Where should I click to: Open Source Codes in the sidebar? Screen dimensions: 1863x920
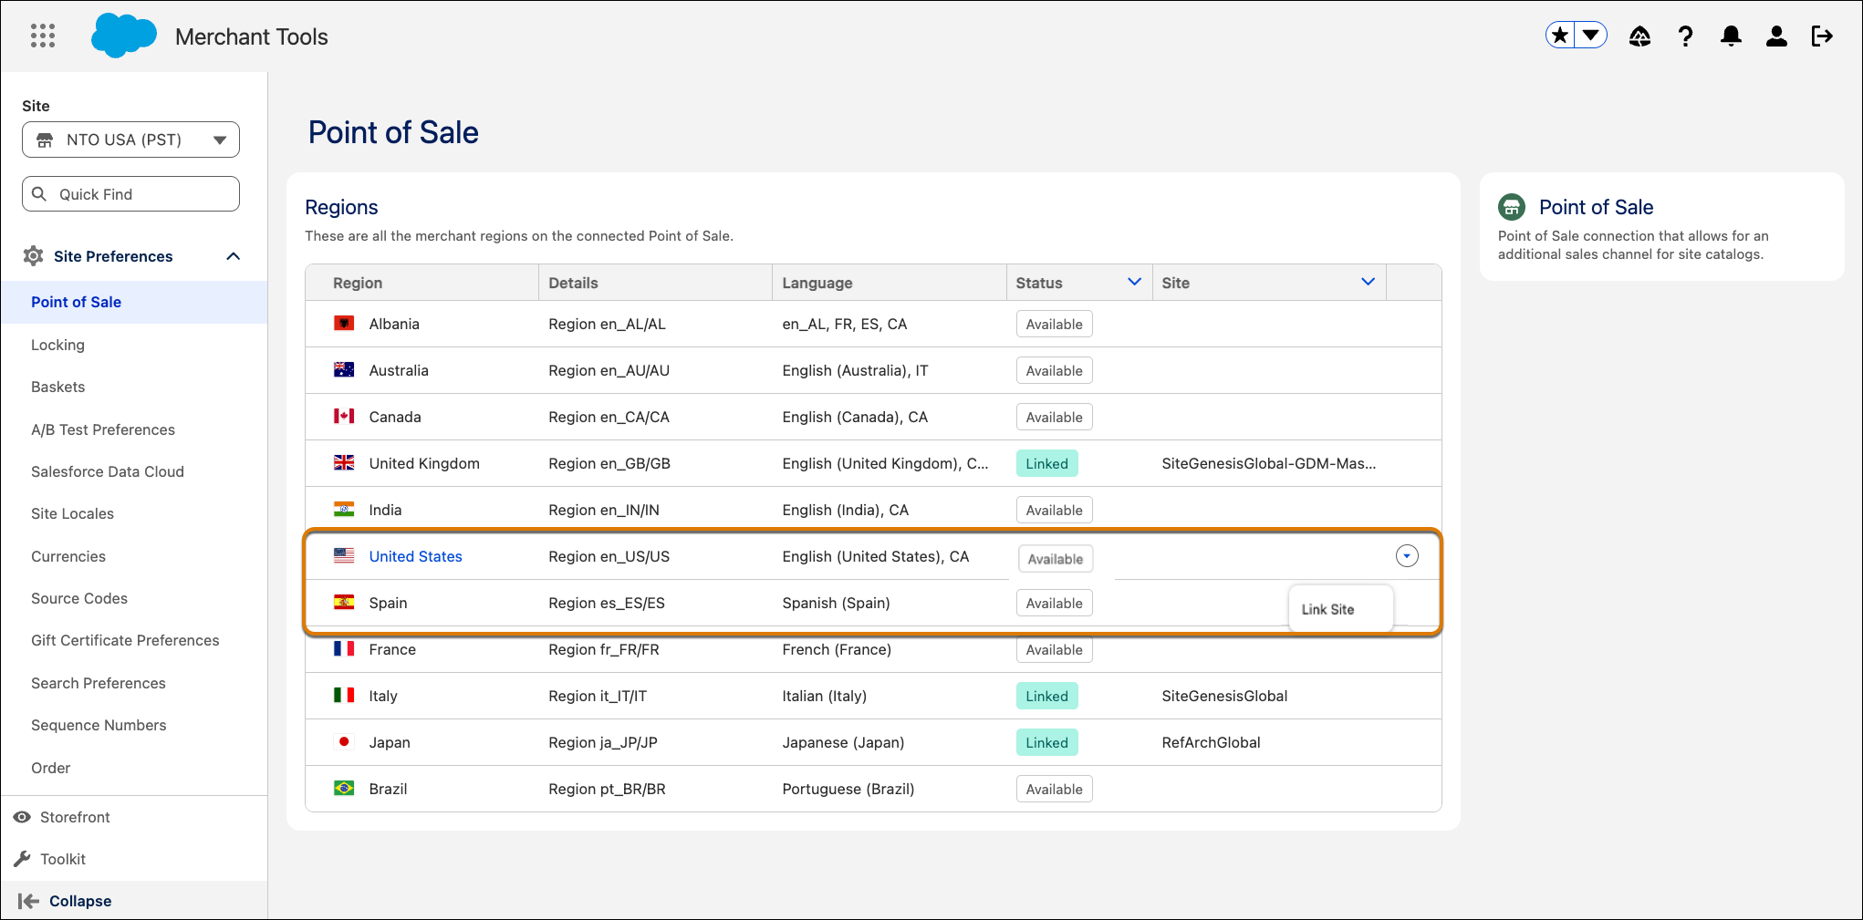pos(79,598)
